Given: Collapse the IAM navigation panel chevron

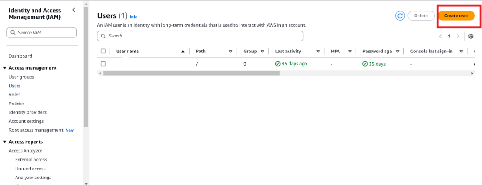Looking at the screenshot, I should pyautogui.click(x=74, y=10).
